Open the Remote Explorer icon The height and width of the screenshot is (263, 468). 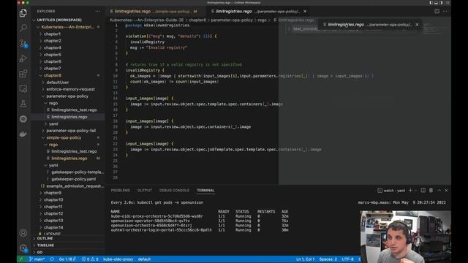23,88
